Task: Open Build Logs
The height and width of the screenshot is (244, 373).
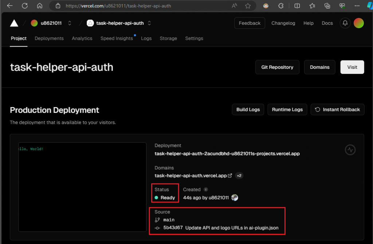Action: click(x=248, y=109)
